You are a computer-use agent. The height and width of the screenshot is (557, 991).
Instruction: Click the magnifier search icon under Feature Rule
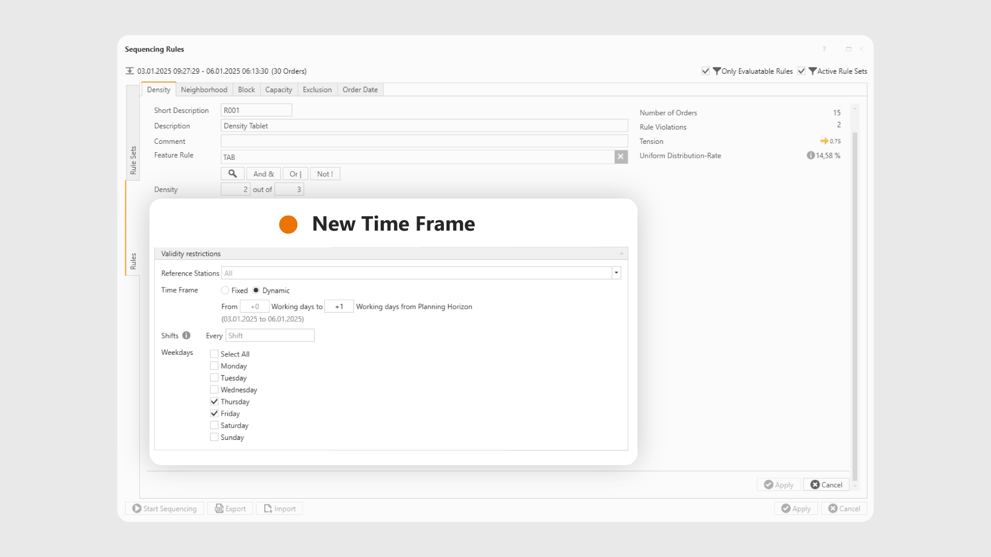click(x=232, y=174)
